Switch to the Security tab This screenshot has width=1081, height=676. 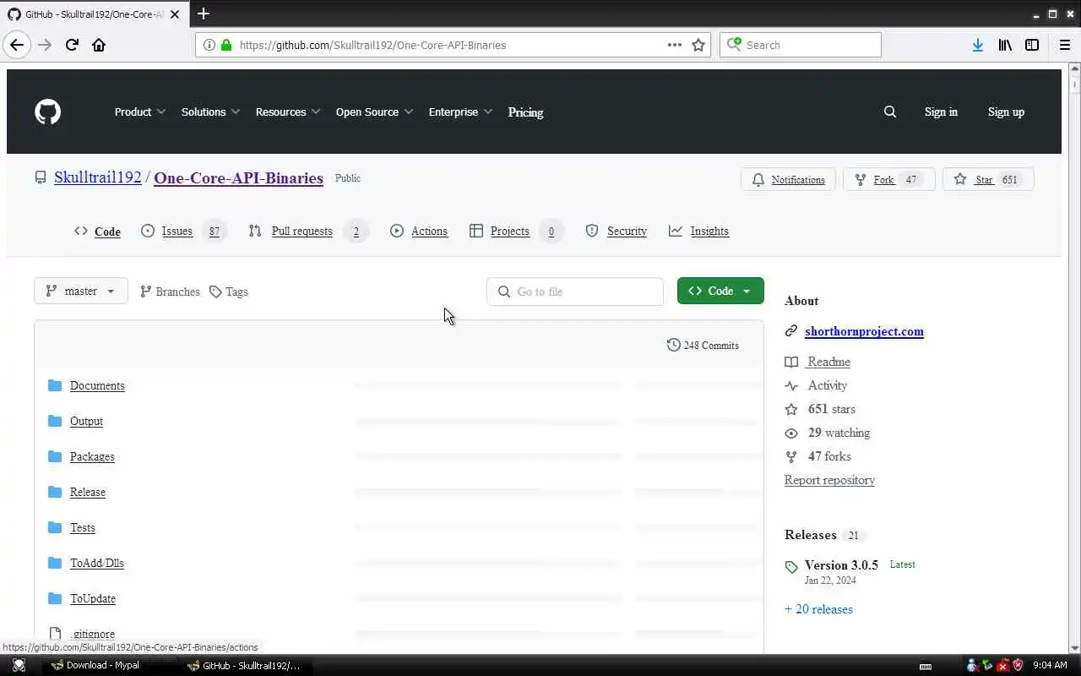(x=617, y=231)
